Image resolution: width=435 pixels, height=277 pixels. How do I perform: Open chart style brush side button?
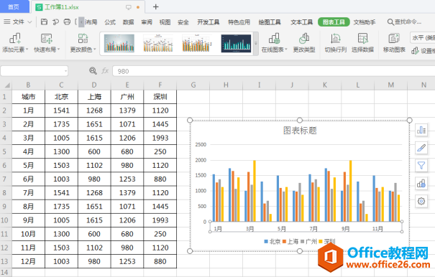421,148
